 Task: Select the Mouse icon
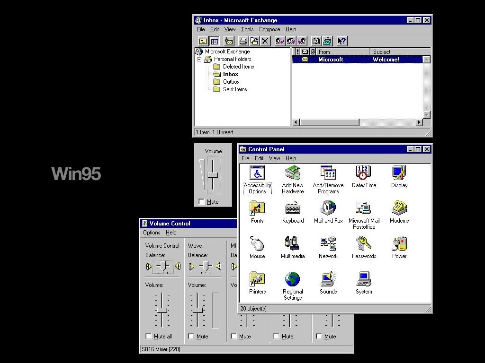(x=257, y=248)
